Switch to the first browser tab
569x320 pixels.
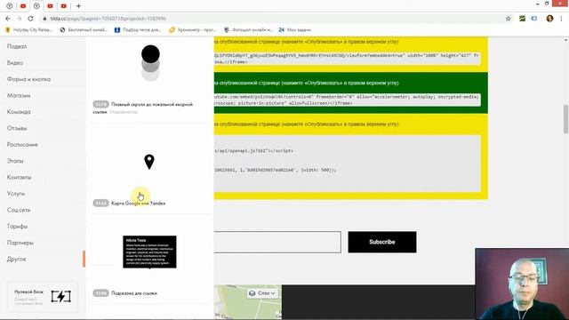pos(10,6)
